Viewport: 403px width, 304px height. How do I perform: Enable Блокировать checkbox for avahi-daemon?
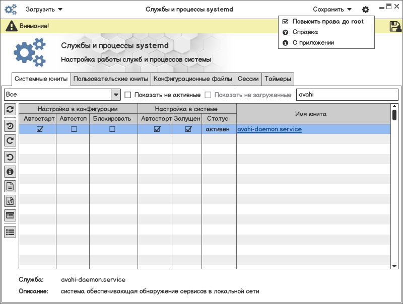coord(112,129)
